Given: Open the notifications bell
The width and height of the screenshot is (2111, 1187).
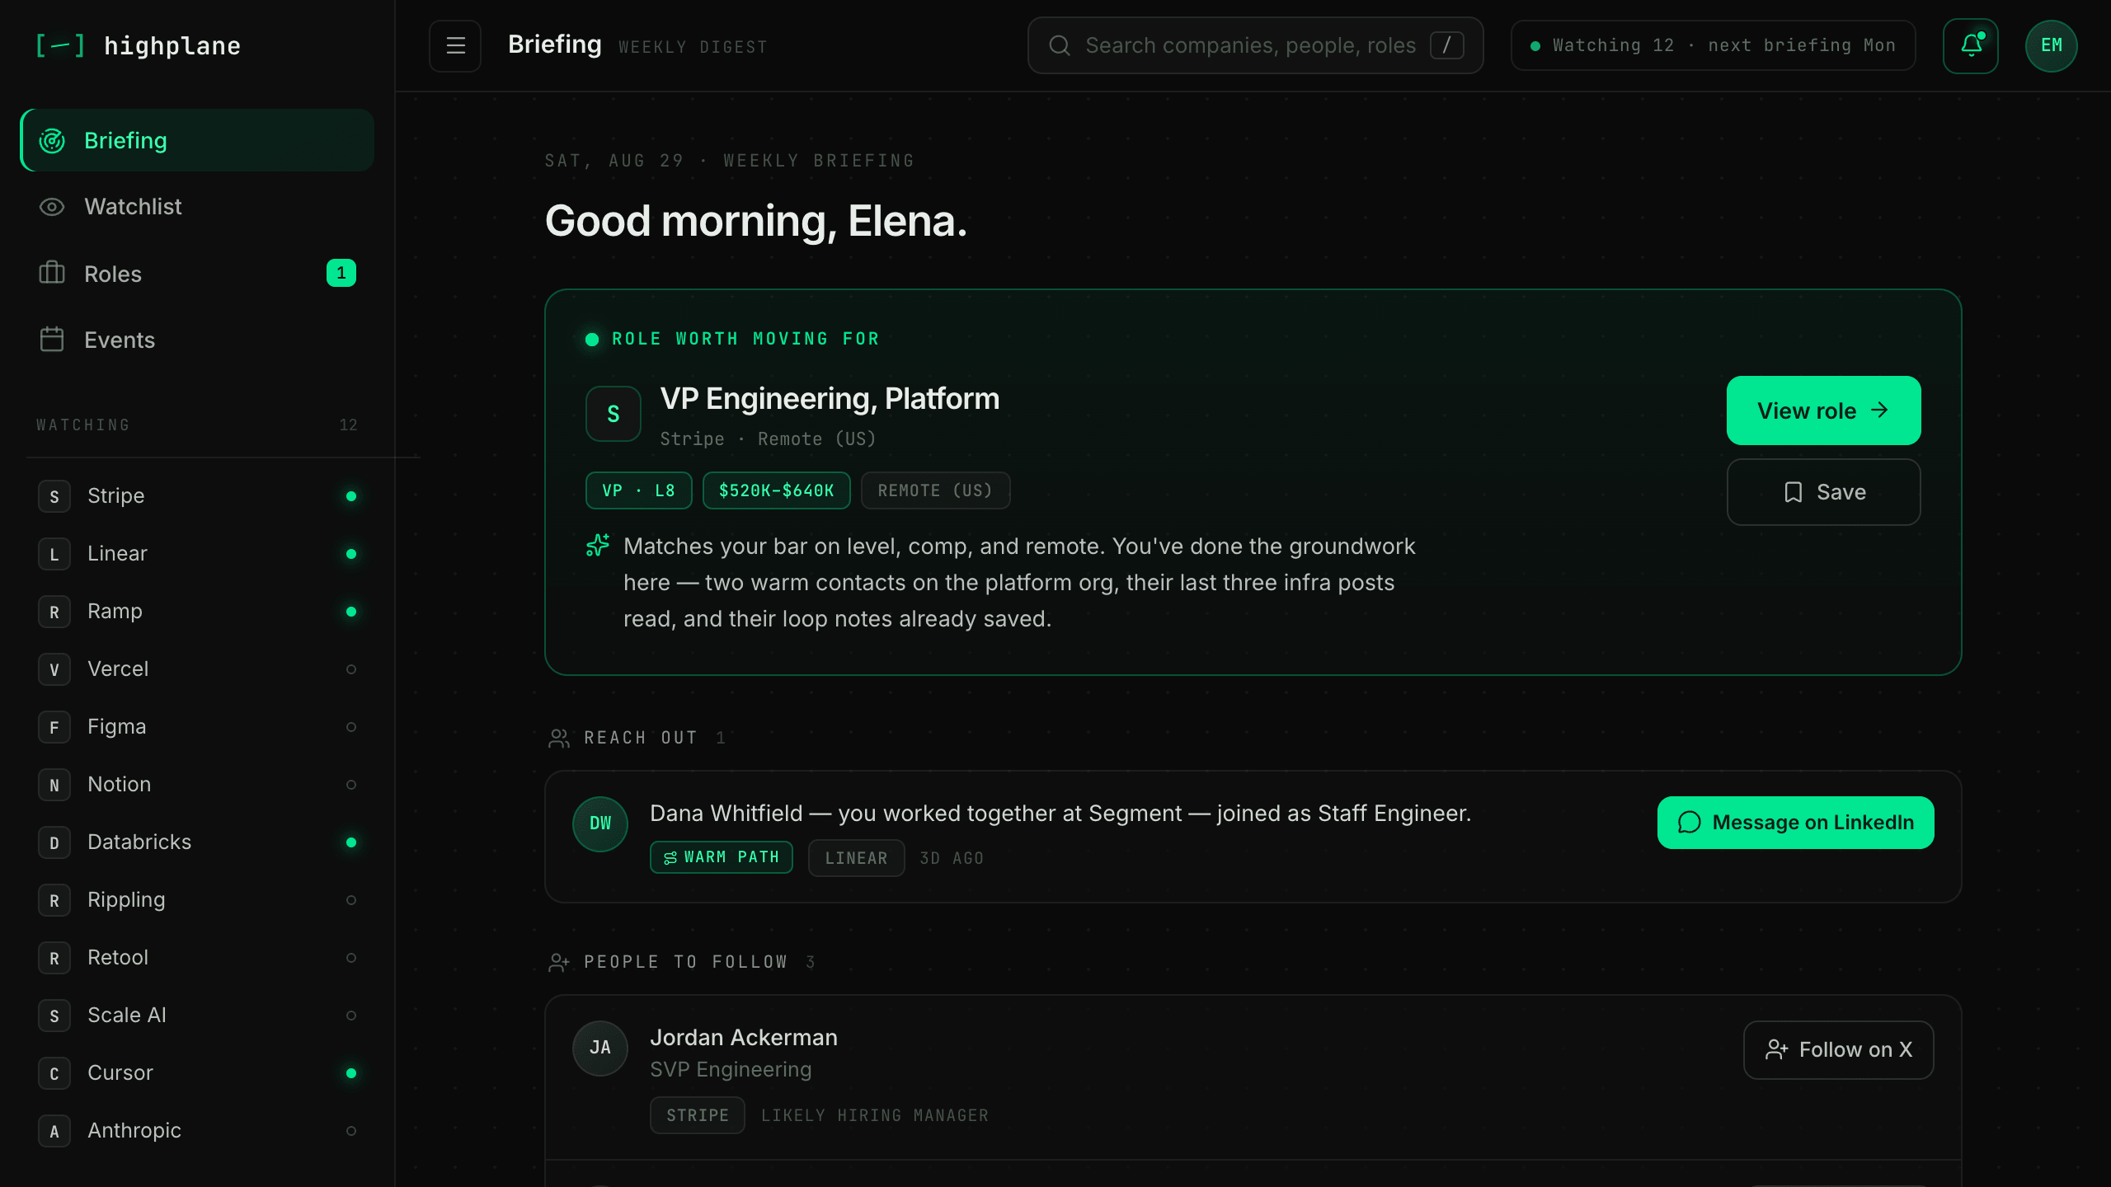Looking at the screenshot, I should [1971, 45].
